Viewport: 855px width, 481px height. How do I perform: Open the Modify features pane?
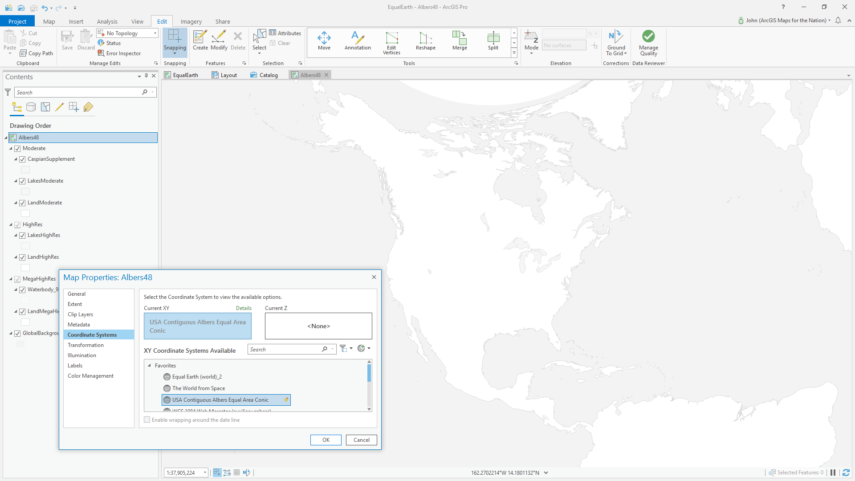pyautogui.click(x=219, y=41)
